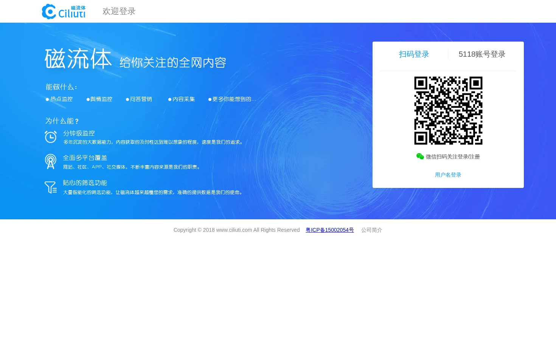Click the 给你关注的全网内容 slogan
Screen dimensions: 556x349
click(173, 63)
